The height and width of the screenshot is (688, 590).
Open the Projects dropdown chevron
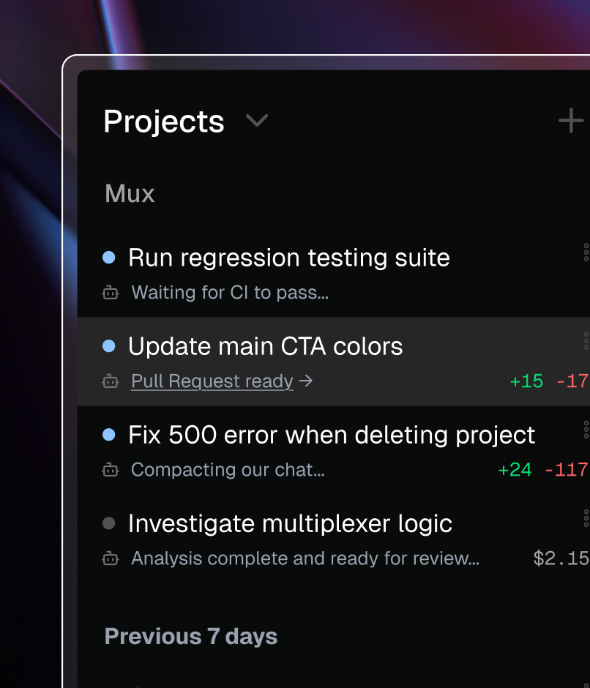[x=256, y=121]
